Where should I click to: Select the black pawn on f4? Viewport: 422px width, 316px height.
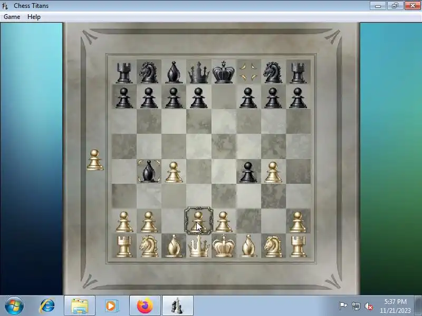pyautogui.click(x=248, y=172)
